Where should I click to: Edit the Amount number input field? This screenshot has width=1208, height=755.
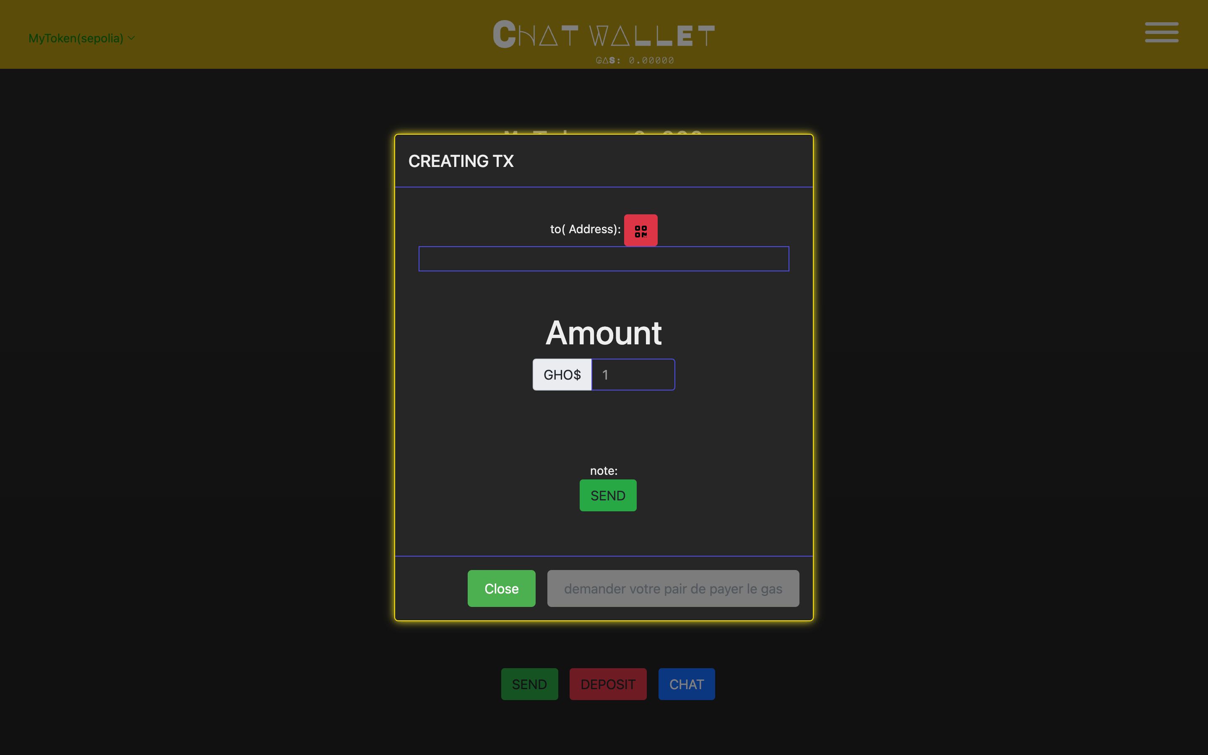(633, 374)
